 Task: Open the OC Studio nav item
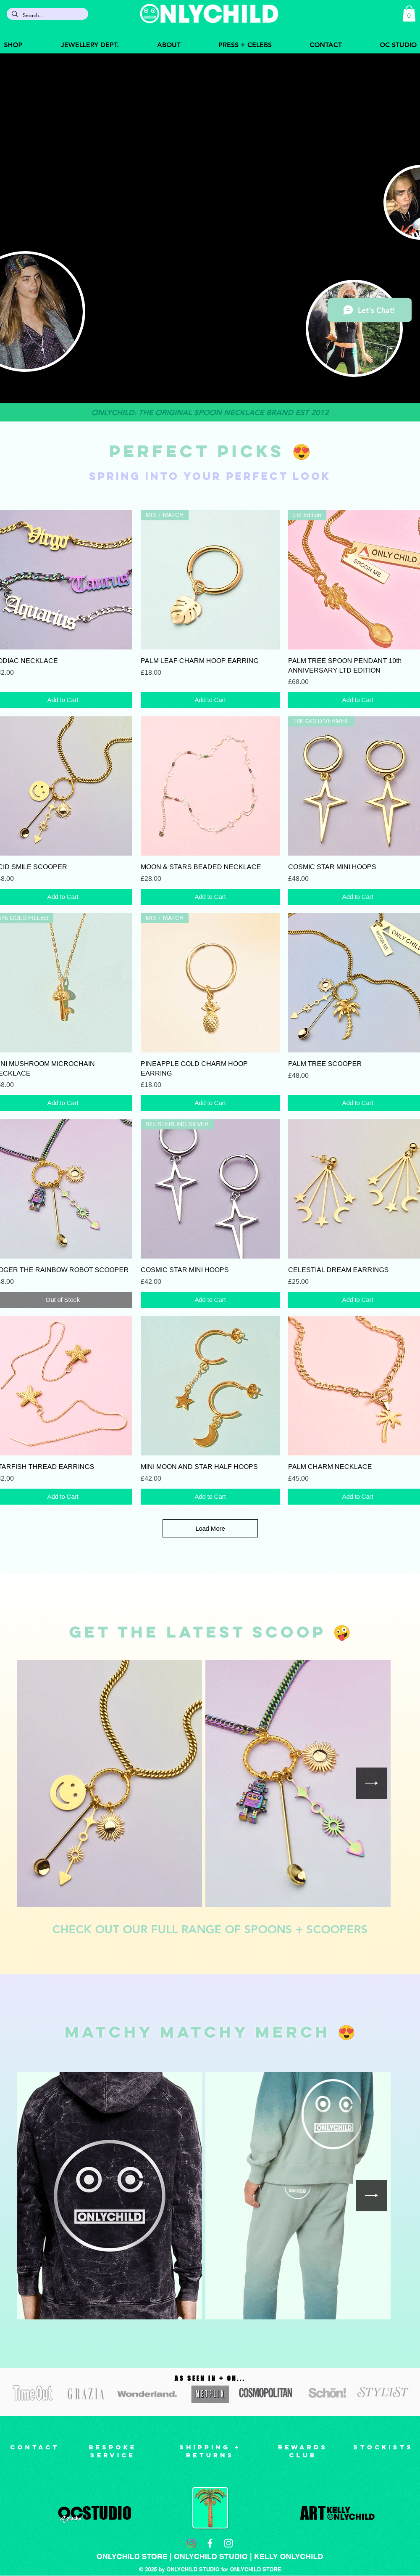(x=398, y=45)
